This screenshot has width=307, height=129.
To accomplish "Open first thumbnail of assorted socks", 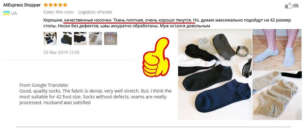I will (x=50, y=38).
